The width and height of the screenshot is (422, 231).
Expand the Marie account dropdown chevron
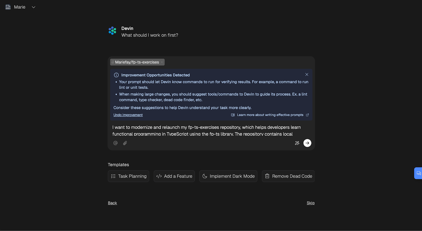[x=33, y=7]
